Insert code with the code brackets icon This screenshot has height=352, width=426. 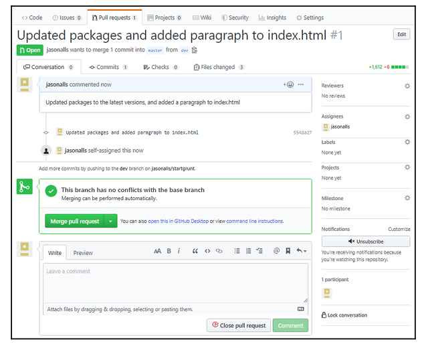coord(207,251)
